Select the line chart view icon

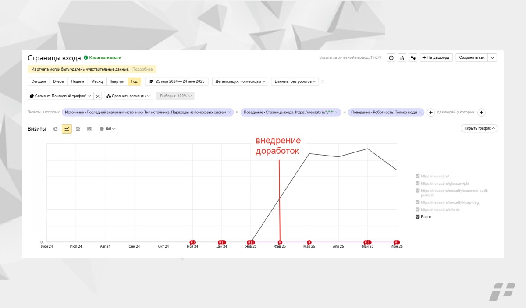click(x=67, y=129)
